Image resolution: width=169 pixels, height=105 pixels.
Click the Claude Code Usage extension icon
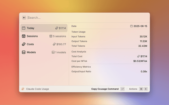click(x=23, y=89)
